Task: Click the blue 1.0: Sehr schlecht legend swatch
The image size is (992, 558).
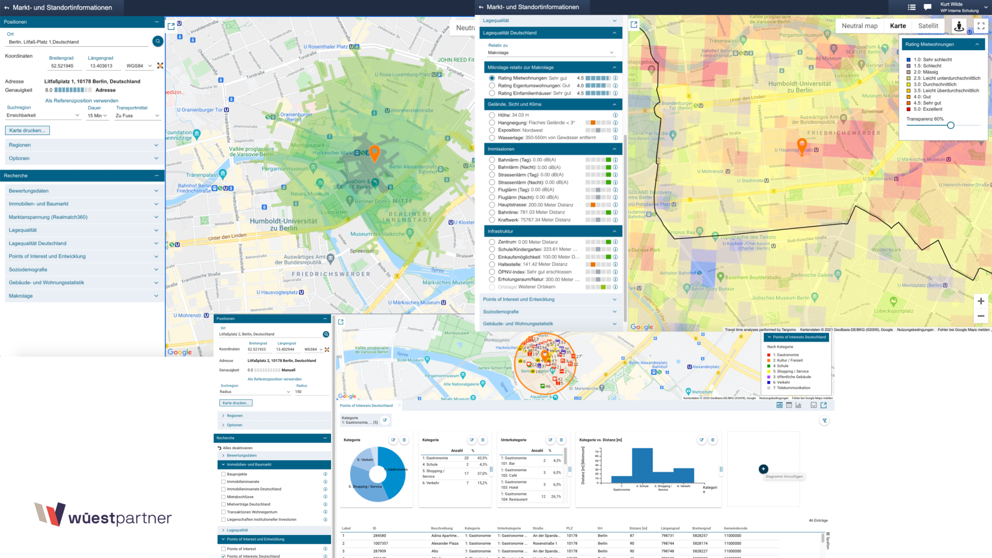Action: coord(908,60)
